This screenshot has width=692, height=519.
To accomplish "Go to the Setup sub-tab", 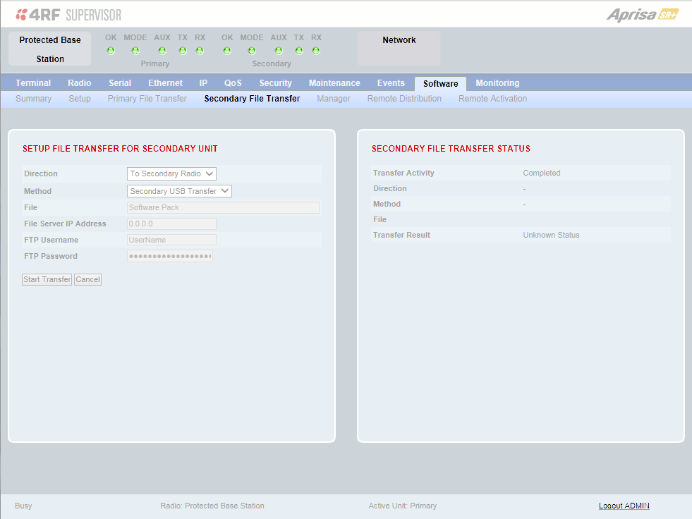I will coord(80,99).
